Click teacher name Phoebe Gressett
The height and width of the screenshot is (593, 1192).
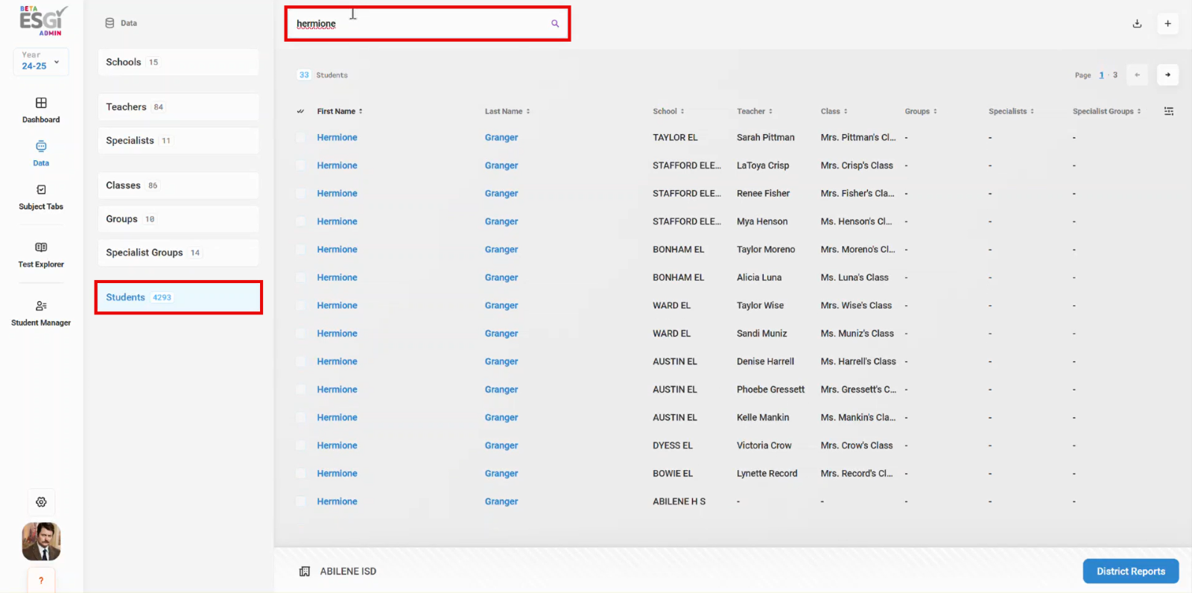coord(770,390)
